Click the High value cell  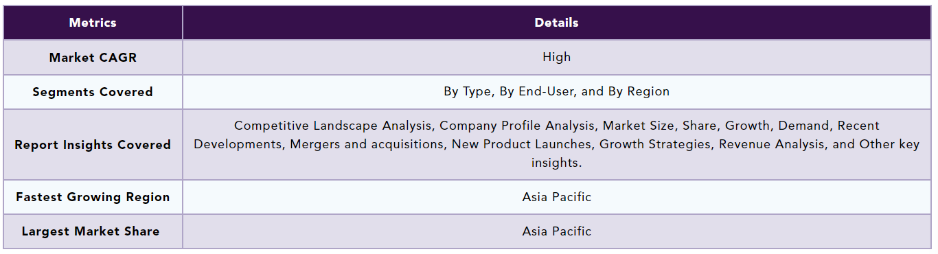(x=556, y=57)
